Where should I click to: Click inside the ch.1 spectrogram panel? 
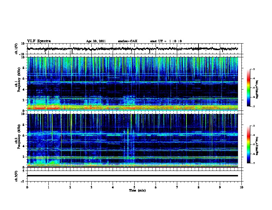click(133, 84)
